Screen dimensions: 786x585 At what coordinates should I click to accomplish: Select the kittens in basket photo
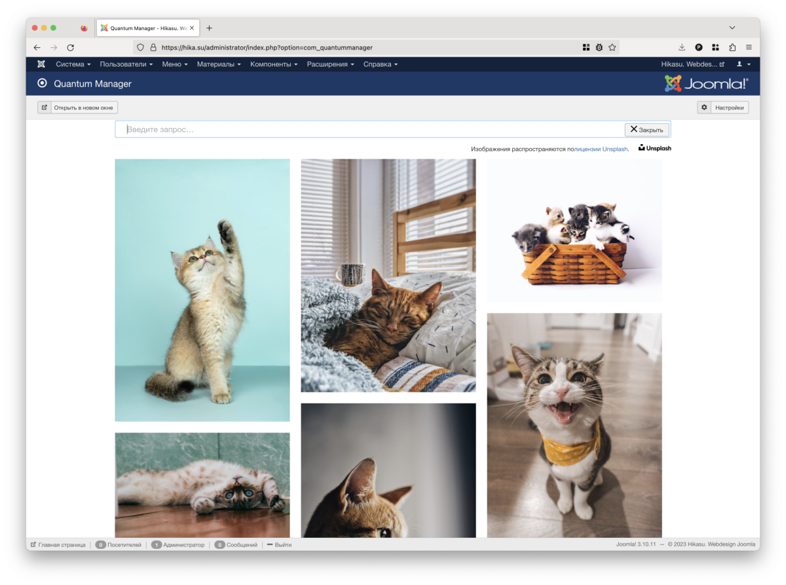pyautogui.click(x=574, y=230)
